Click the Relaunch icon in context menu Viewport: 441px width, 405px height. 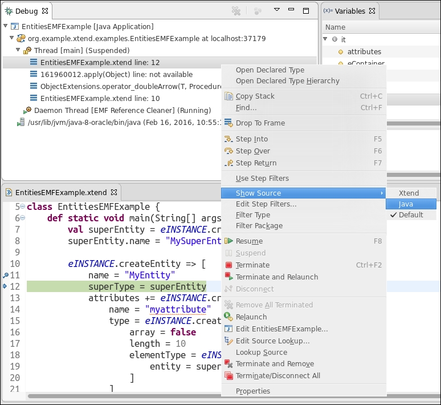[228, 317]
